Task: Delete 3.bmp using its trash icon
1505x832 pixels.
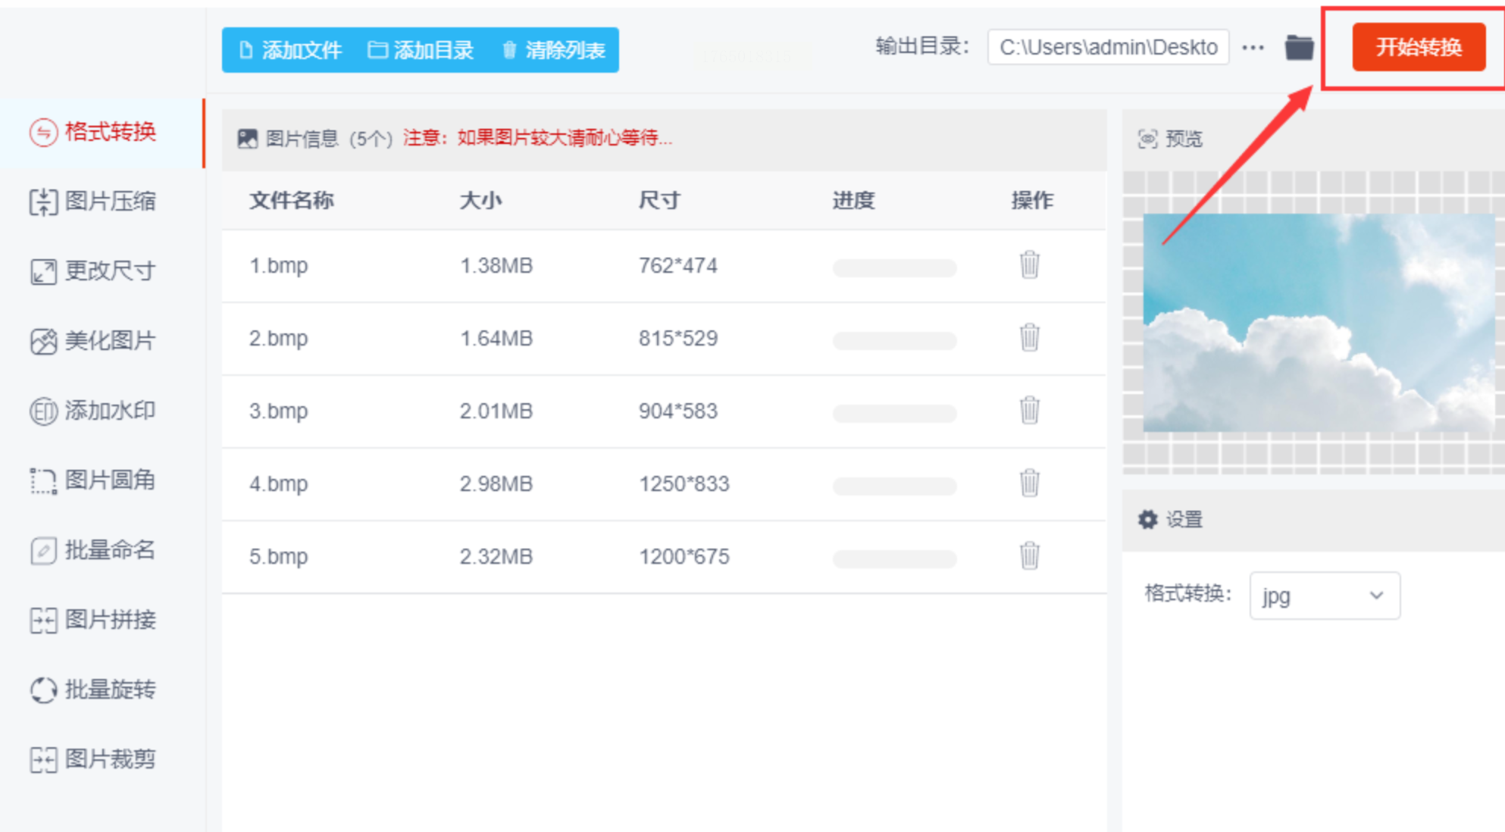Action: coord(1029,411)
